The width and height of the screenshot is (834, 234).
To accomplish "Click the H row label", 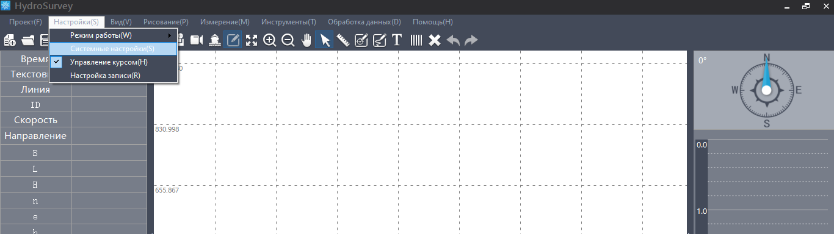I will coord(35,185).
